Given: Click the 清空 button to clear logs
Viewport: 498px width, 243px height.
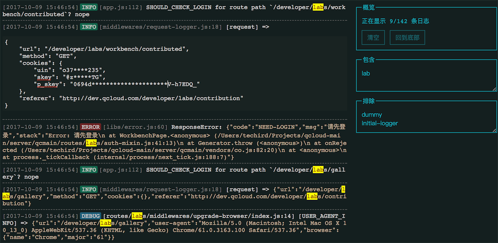Looking at the screenshot, I should pyautogui.click(x=373, y=38).
